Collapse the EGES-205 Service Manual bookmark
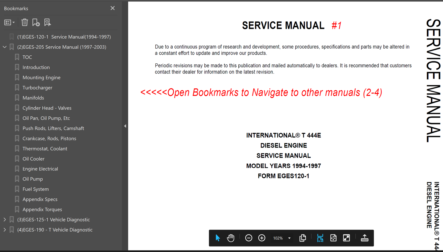The width and height of the screenshot is (443, 252). pos(5,47)
